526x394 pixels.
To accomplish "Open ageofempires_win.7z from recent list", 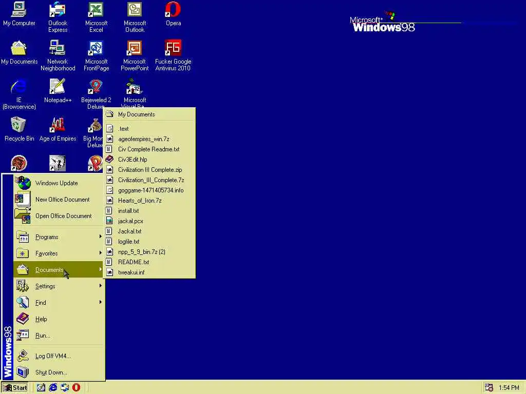I will click(x=149, y=139).
